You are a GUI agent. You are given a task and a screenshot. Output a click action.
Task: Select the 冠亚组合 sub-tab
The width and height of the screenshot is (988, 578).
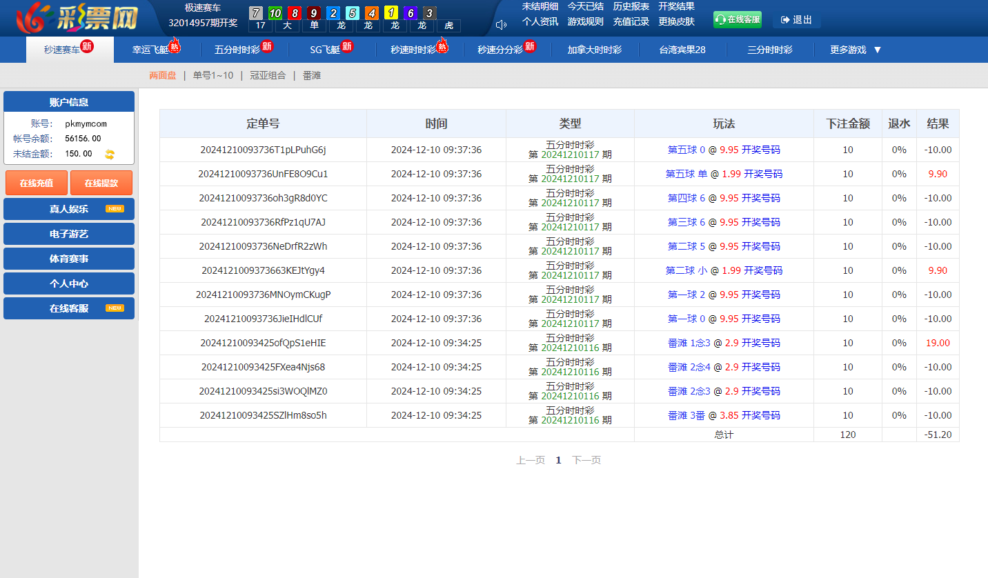click(x=268, y=75)
